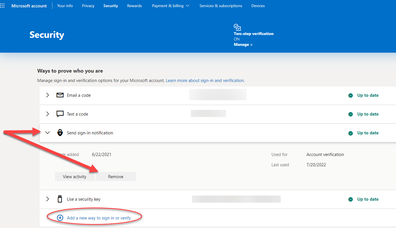Screen dimensions: 396x228
Task: Click the Last used label
Action: [280, 165]
